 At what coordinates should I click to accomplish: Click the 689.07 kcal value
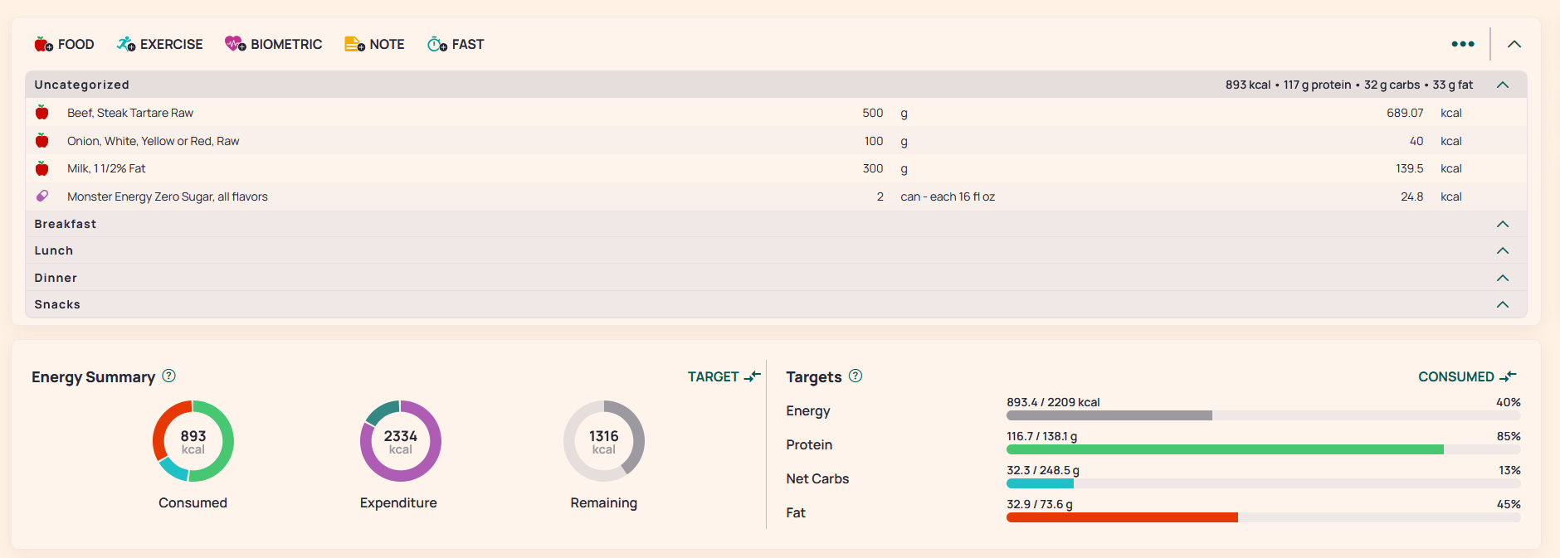click(1405, 113)
